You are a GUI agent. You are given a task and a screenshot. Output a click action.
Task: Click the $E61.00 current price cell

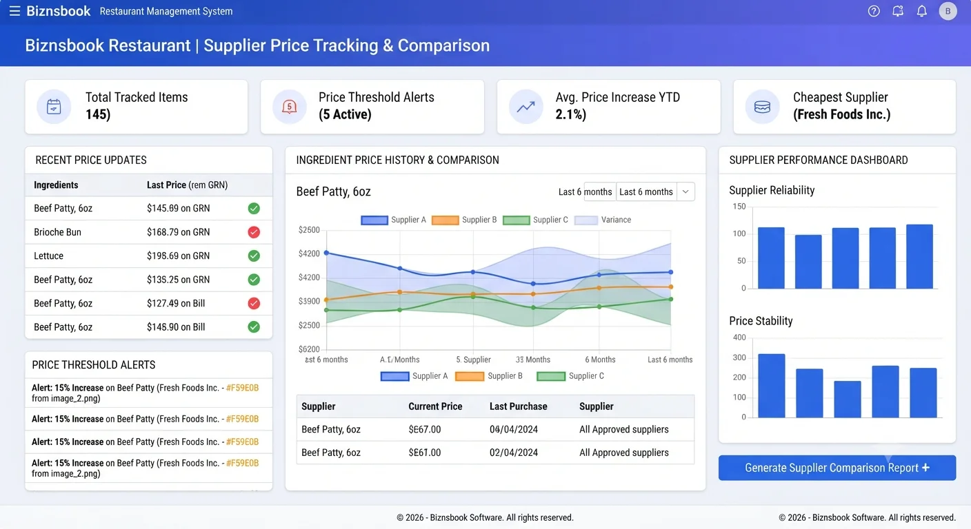pyautogui.click(x=425, y=453)
